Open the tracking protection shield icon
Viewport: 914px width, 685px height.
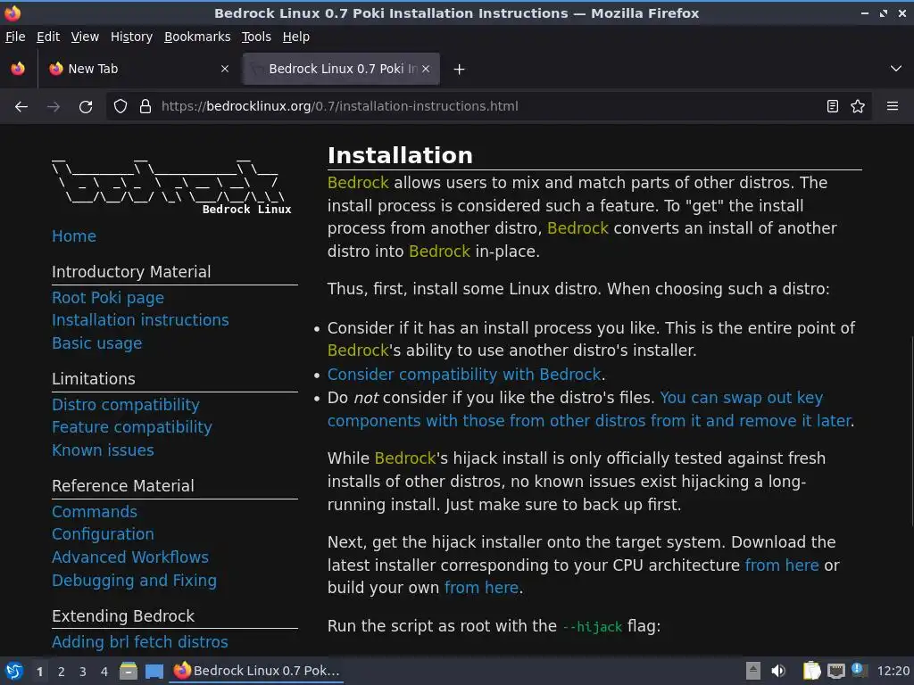click(x=120, y=106)
